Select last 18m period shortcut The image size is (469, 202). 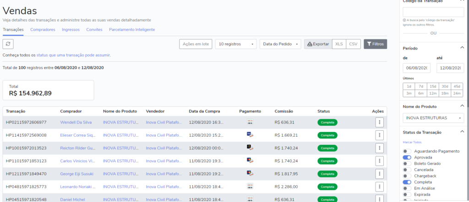pyautogui.click(x=445, y=94)
